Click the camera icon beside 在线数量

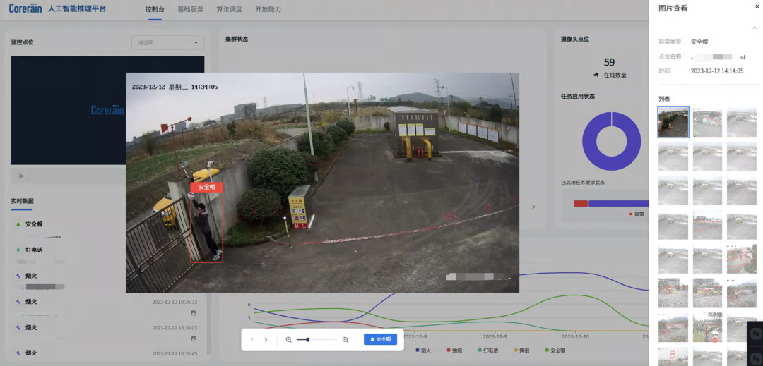point(596,75)
